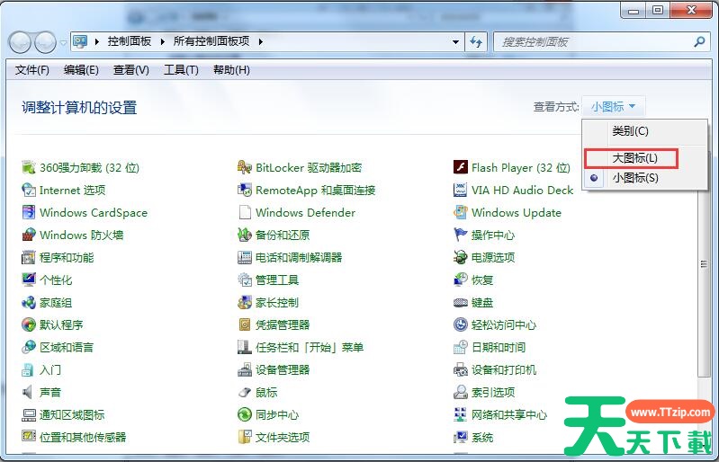
Task: Click the address bar refresh button
Action: pyautogui.click(x=476, y=42)
